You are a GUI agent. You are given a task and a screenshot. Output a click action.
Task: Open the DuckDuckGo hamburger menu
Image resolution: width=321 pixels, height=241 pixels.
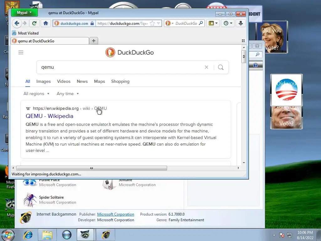(x=21, y=52)
